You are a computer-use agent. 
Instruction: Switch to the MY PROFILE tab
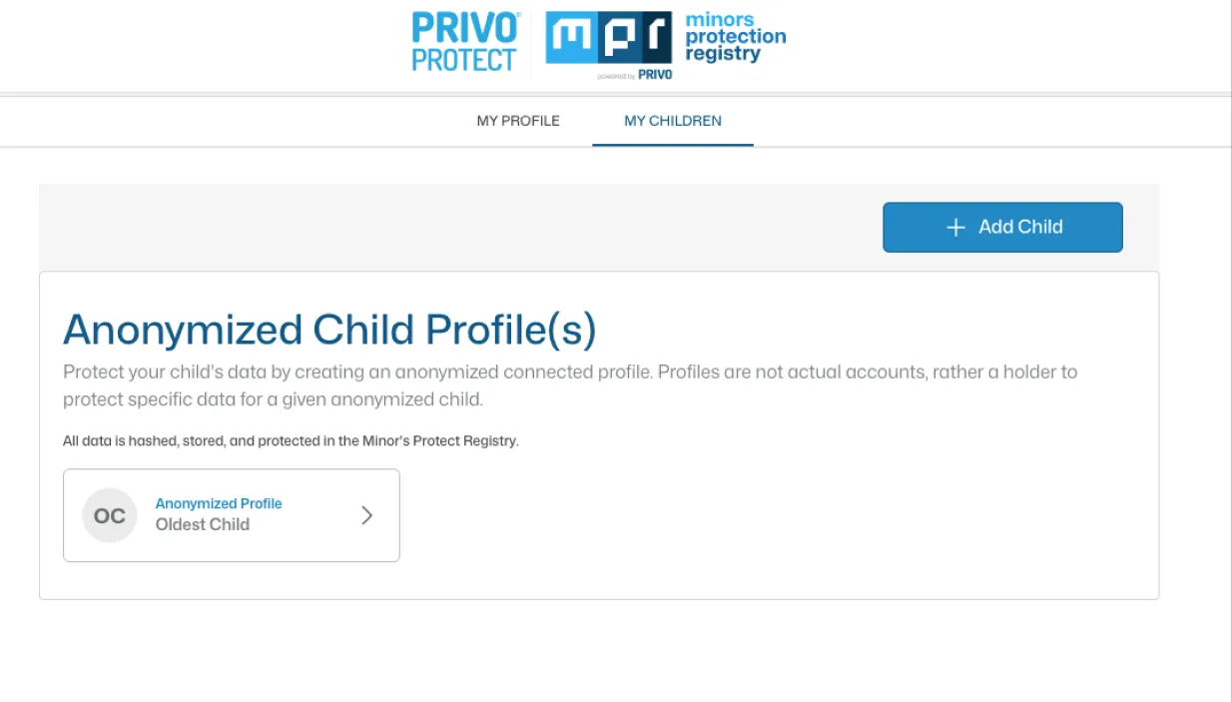[517, 120]
